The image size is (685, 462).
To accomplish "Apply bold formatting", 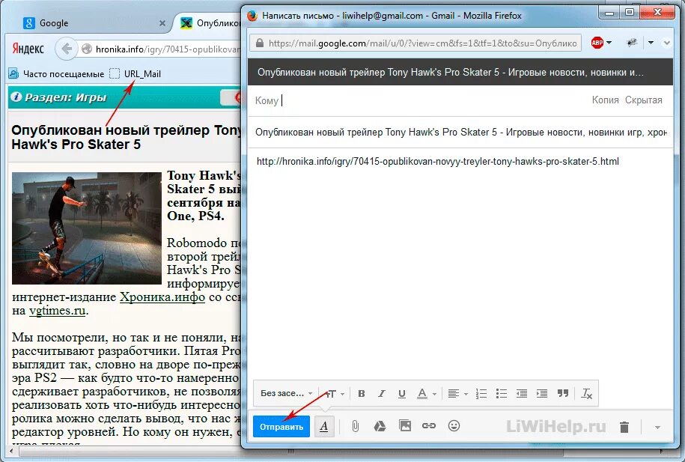I will pos(362,393).
